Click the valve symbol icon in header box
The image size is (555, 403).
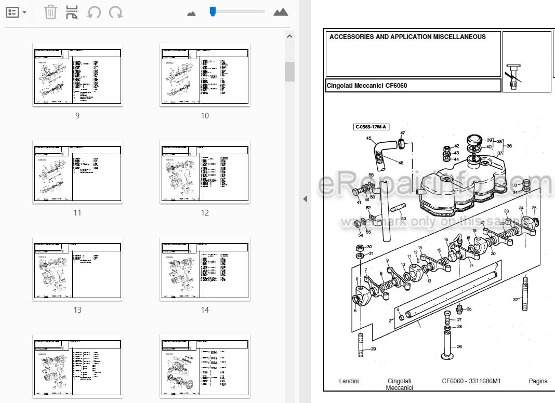(x=513, y=77)
